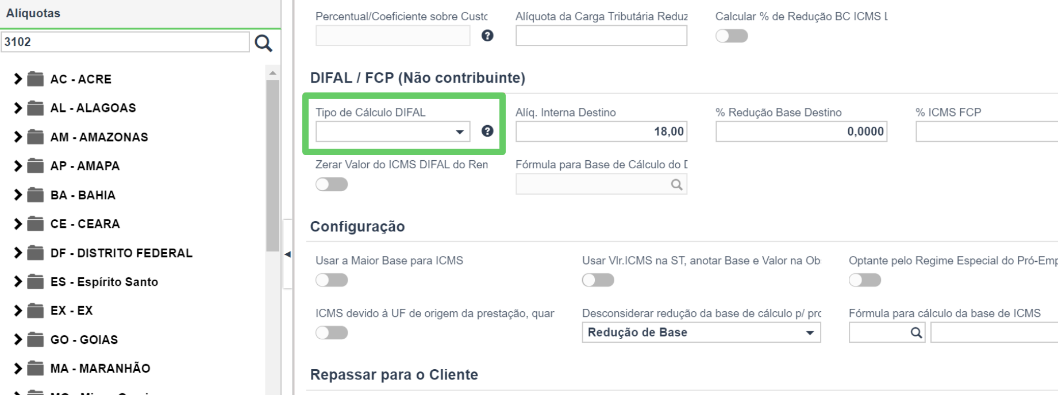The width and height of the screenshot is (1058, 395).
Task: Click folder icon of BA - BAHIA
Action: [36, 195]
